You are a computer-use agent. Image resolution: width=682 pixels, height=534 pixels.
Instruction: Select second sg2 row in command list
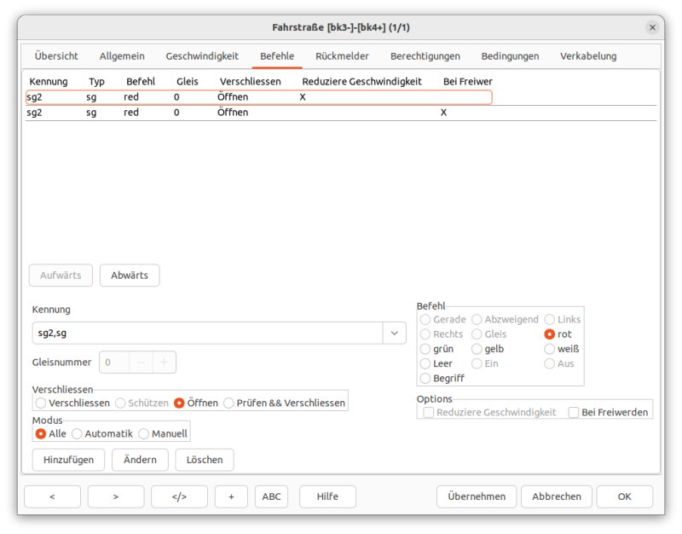point(256,113)
